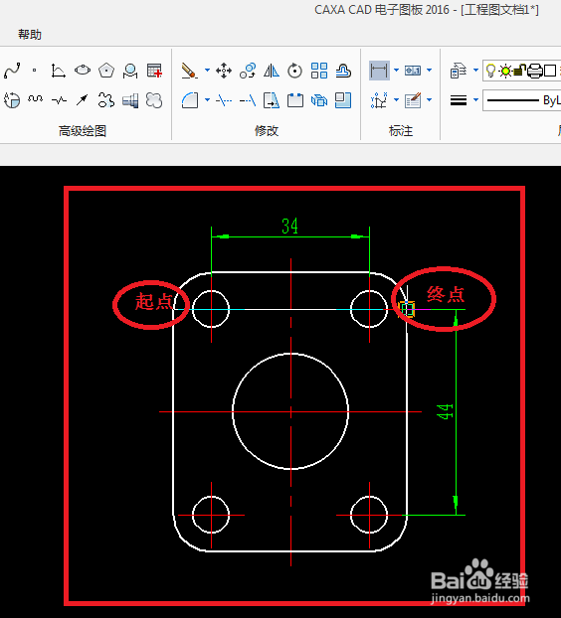Click the 高级绘图 panel label

(83, 130)
